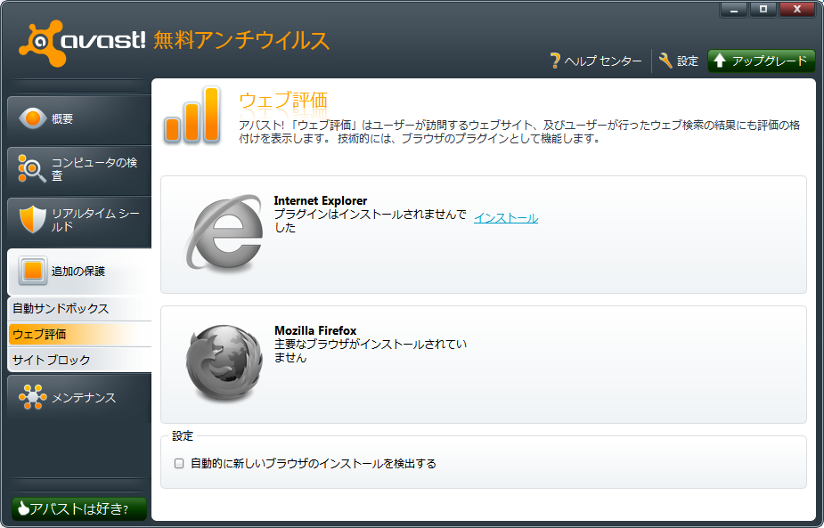The width and height of the screenshot is (824, 528).
Task: Click the 設定 group box label
Action: [183, 436]
